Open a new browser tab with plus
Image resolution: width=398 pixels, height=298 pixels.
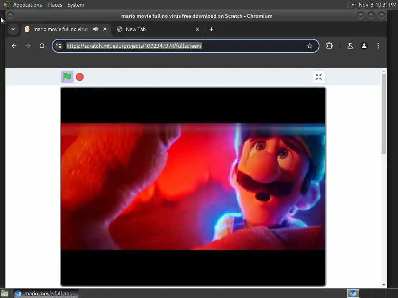pos(211,29)
